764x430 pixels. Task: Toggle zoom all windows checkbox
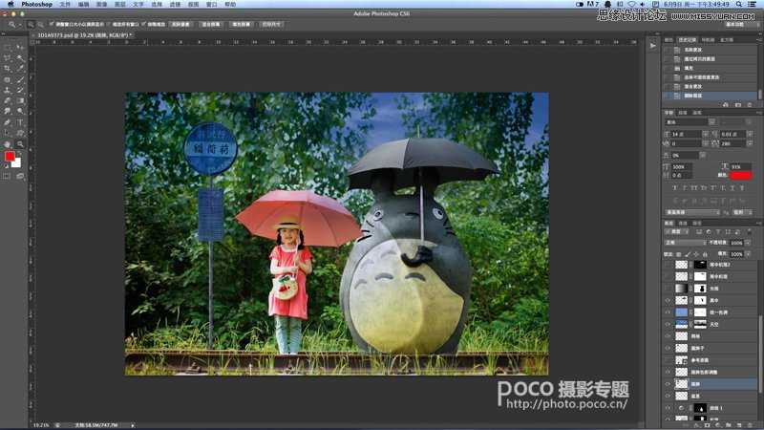click(x=109, y=24)
